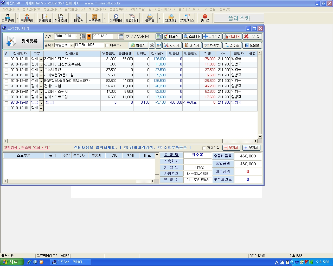The width and height of the screenshot is (333, 266).
Task: Open 구분 dropdown in 라이트전구(운)교환 row
Action: pyautogui.click(x=41, y=76)
